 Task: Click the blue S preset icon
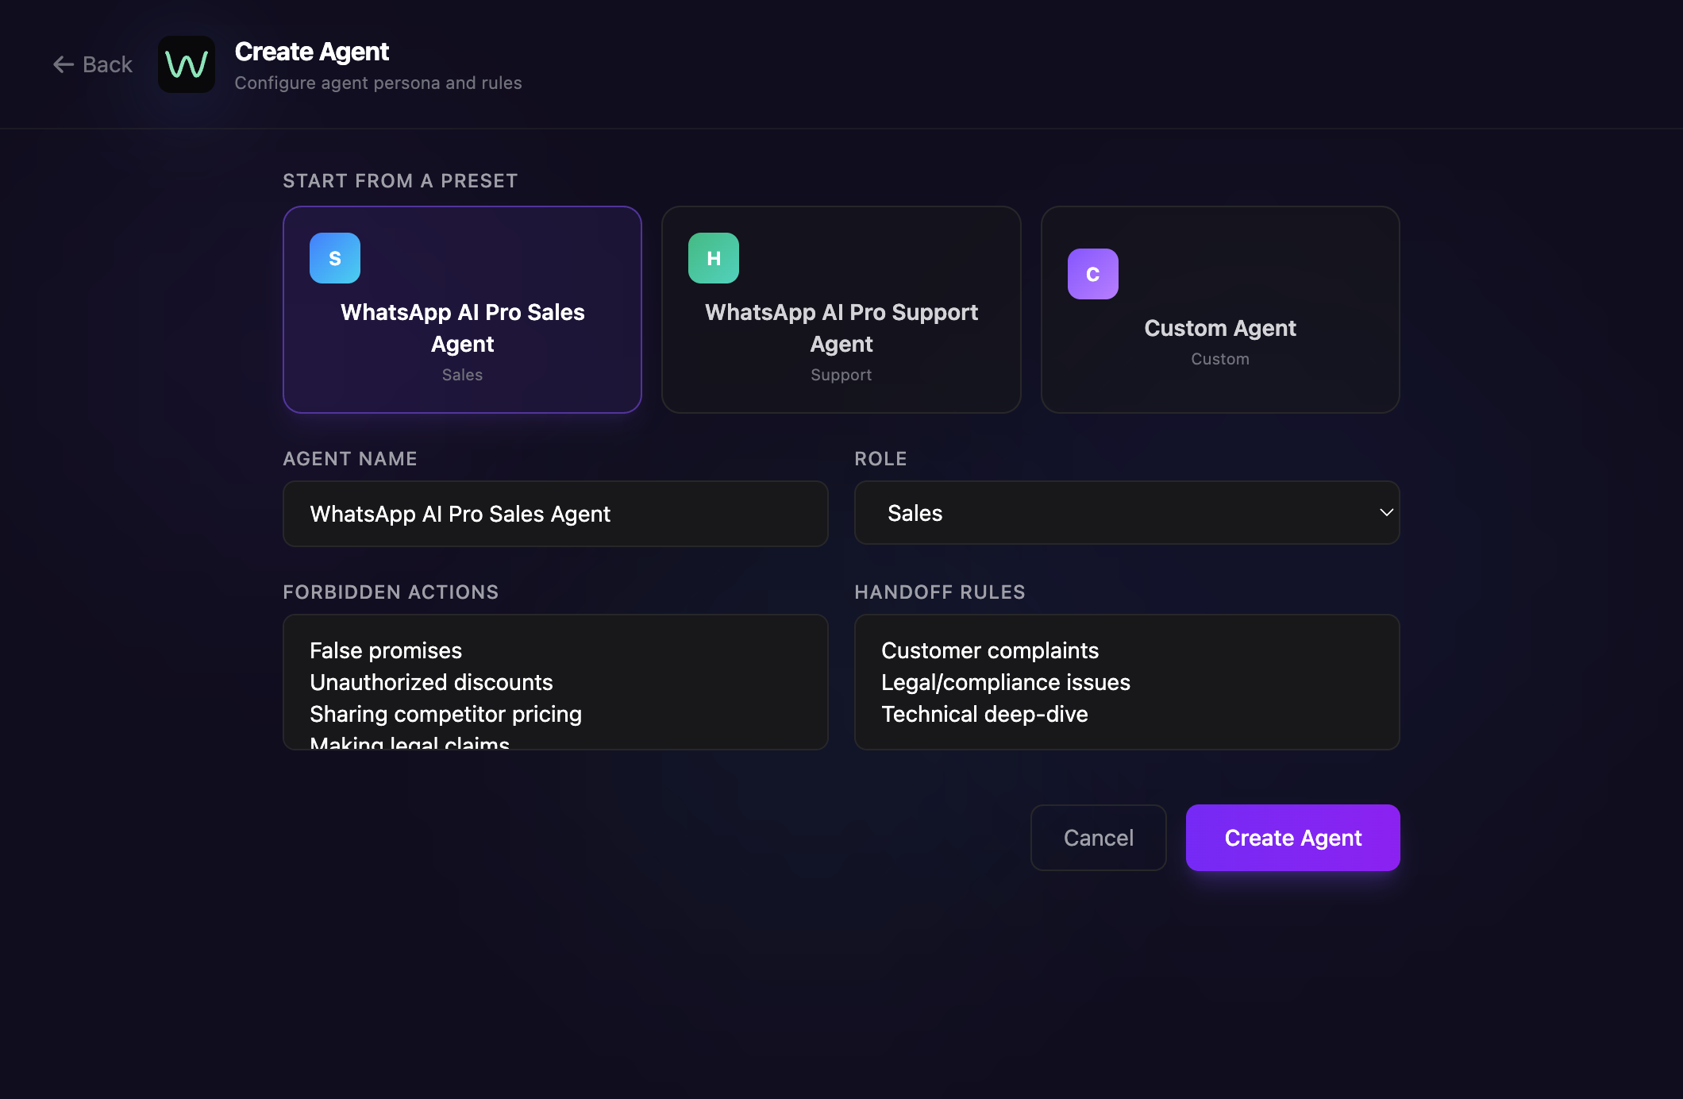click(335, 258)
